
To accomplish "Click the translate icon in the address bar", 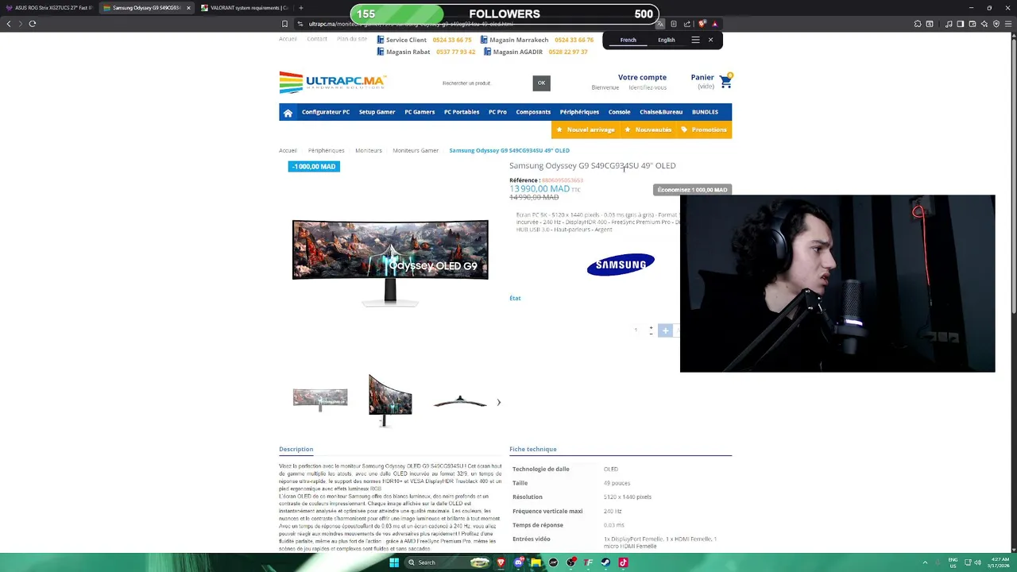I will click(x=659, y=24).
